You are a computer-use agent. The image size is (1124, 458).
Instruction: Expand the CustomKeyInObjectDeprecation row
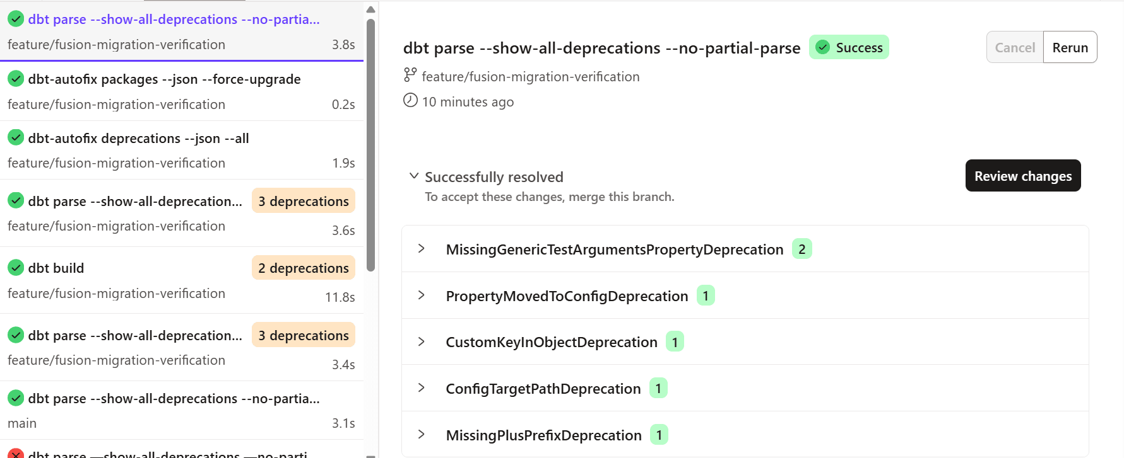click(x=422, y=342)
